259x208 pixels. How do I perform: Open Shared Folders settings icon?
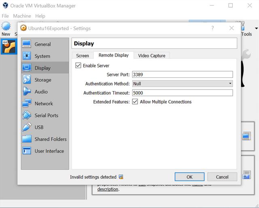pyautogui.click(x=27, y=139)
